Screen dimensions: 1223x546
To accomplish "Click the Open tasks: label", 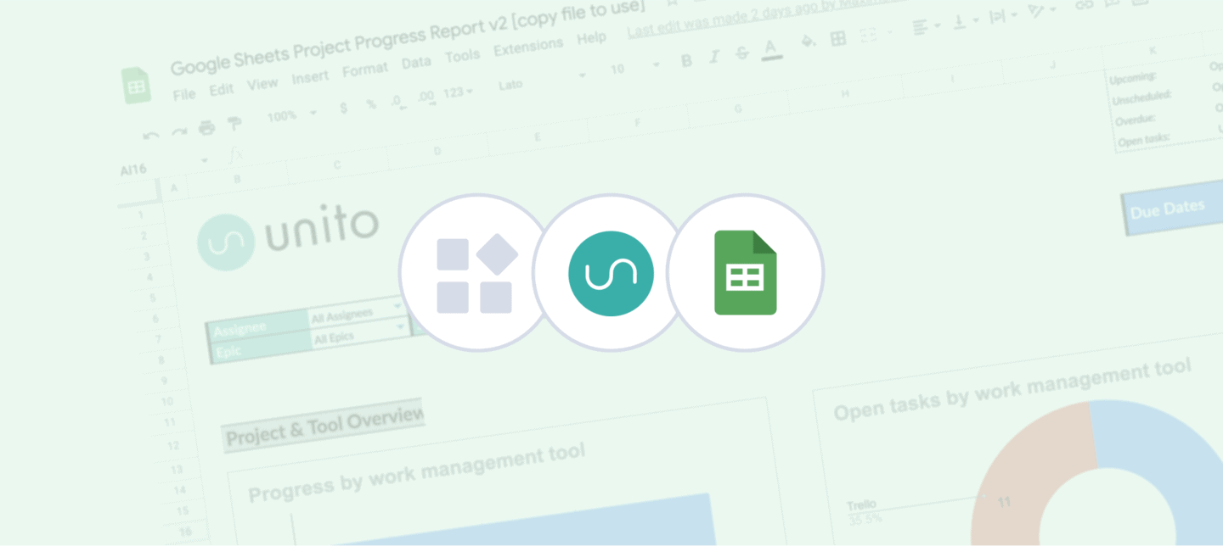I will [x=1143, y=140].
